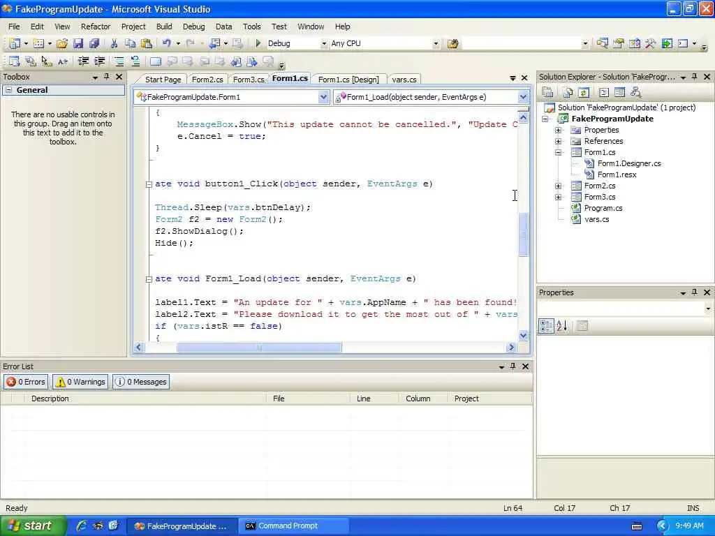Click Show All Files in Solution Explorer

tap(568, 93)
